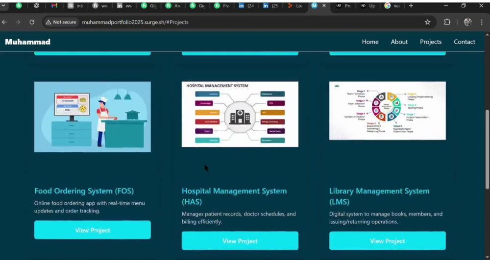Image resolution: width=490 pixels, height=260 pixels.
Task: Go to the About nav link
Action: pyautogui.click(x=399, y=42)
